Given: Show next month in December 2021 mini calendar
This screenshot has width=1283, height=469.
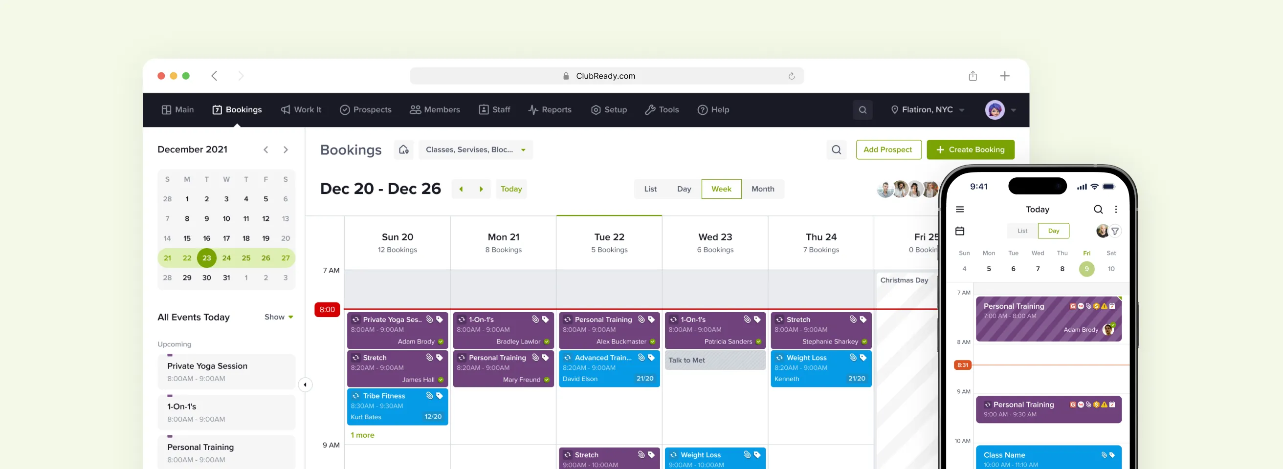Looking at the screenshot, I should [286, 150].
